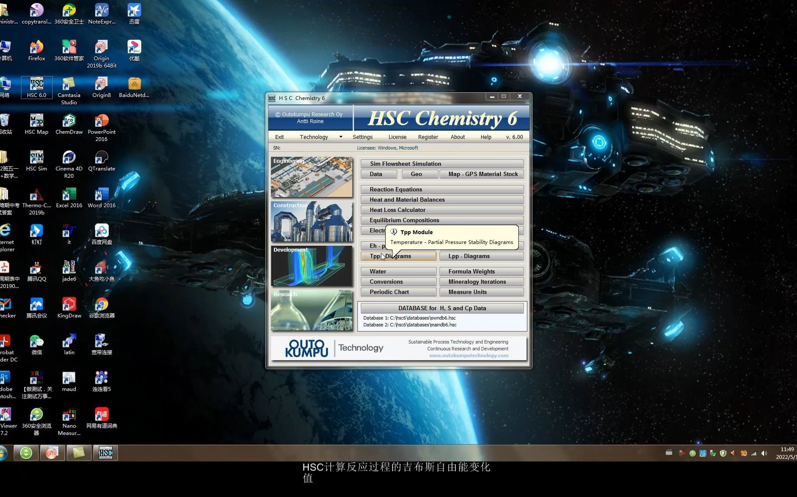This screenshot has width=797, height=497.
Task: Open www.outokumputechnology.com link
Action: [x=469, y=356]
